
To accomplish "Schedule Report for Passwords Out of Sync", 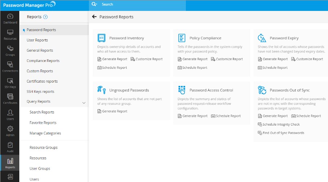I will 306,116.
